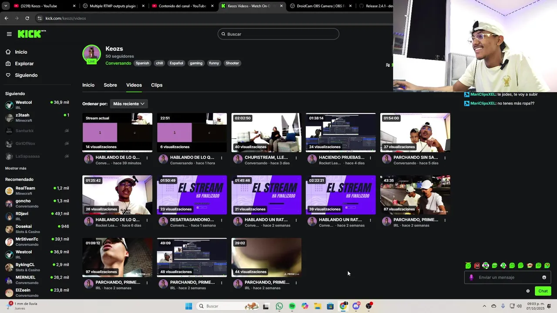The image size is (557, 313).
Task: Click the 50 seguidores text
Action: [120, 56]
